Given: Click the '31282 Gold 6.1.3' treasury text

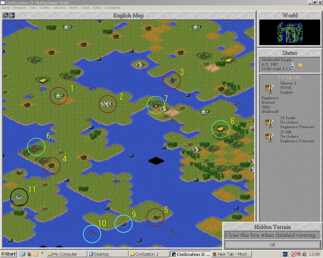Looking at the screenshot, I should coord(276,69).
